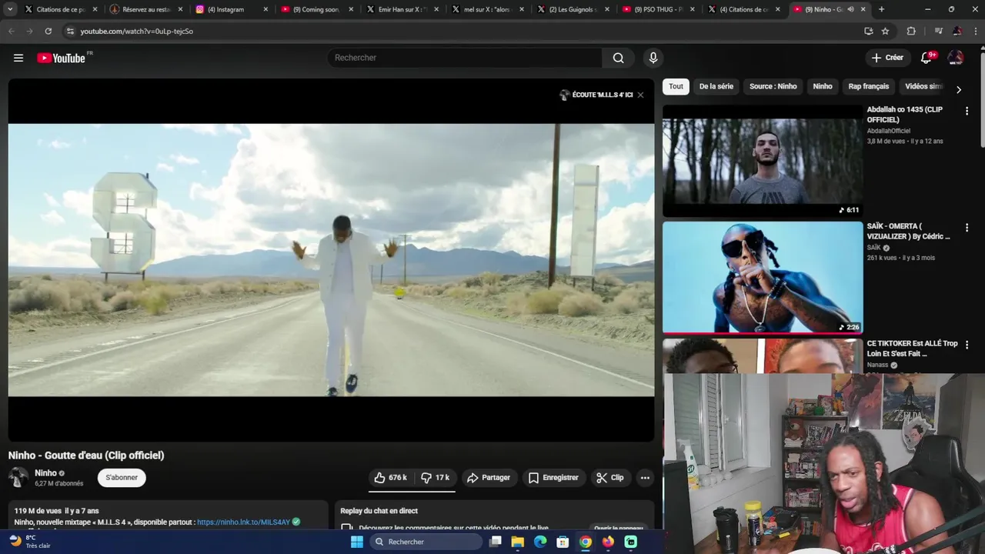Start voice search with the microphone

[x=653, y=58]
